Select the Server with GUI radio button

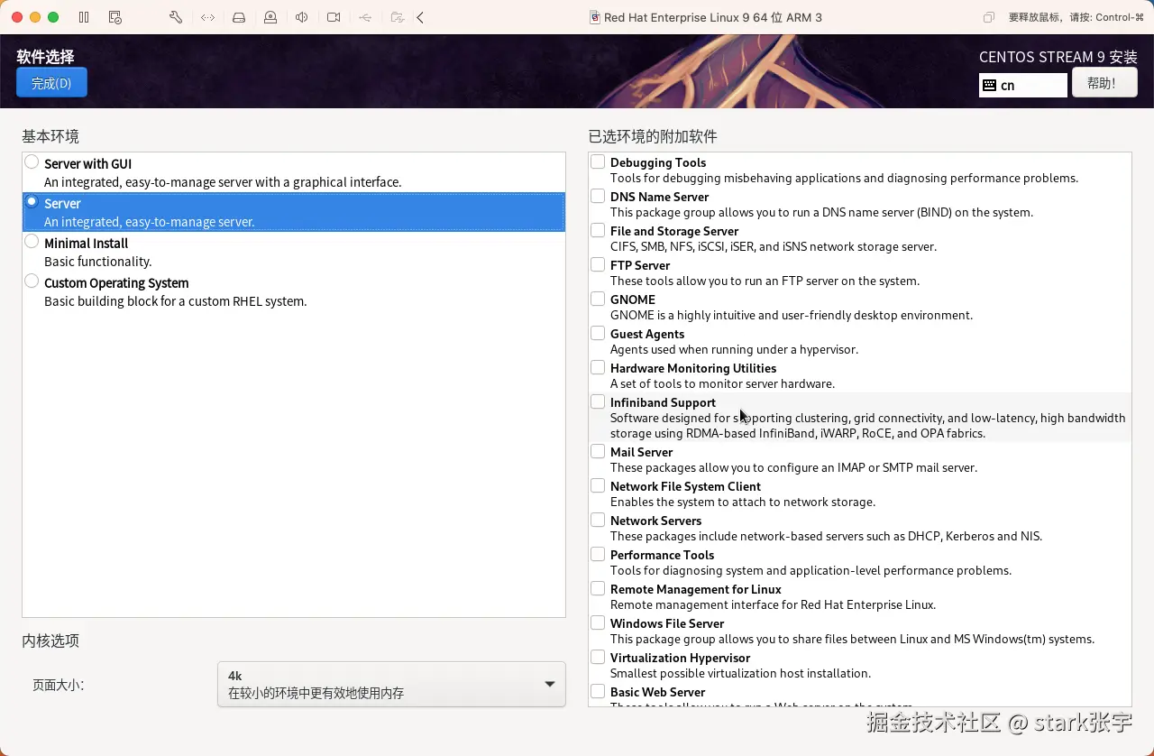coord(32,162)
